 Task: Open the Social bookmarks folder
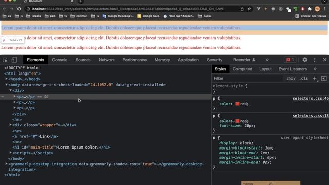[205, 16]
